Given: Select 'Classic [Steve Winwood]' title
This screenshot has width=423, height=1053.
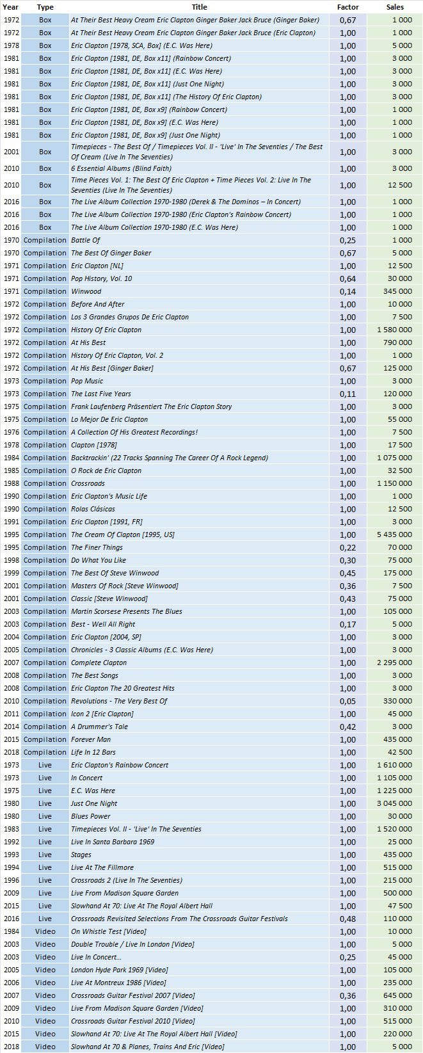Looking at the screenshot, I should coord(109,599).
